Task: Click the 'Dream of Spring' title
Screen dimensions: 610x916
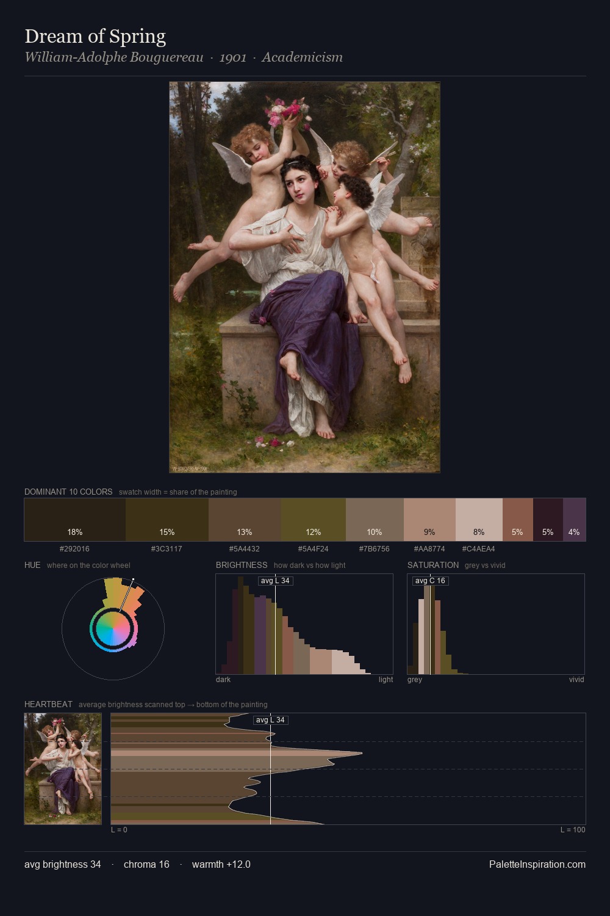Action: tap(95, 36)
